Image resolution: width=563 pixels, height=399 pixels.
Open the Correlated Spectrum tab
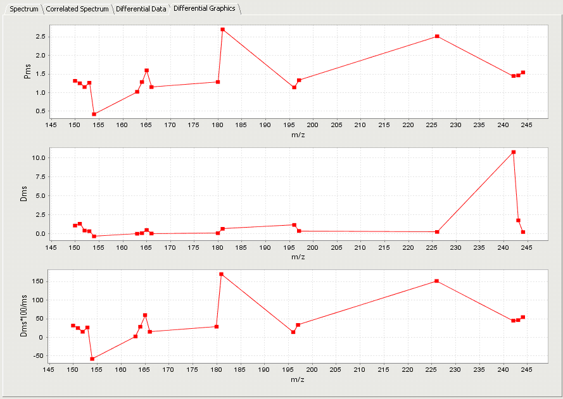[x=77, y=9]
